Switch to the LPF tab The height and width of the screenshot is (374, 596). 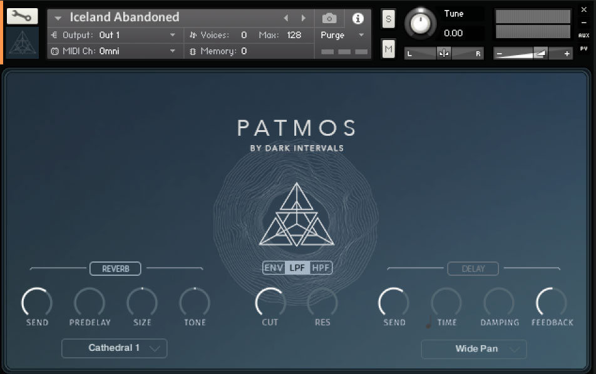click(297, 268)
